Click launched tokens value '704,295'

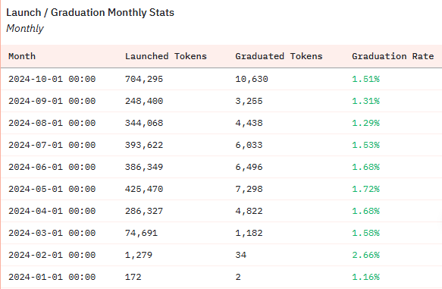(x=144, y=79)
